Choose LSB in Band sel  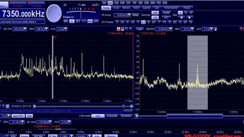tap(155, 18)
